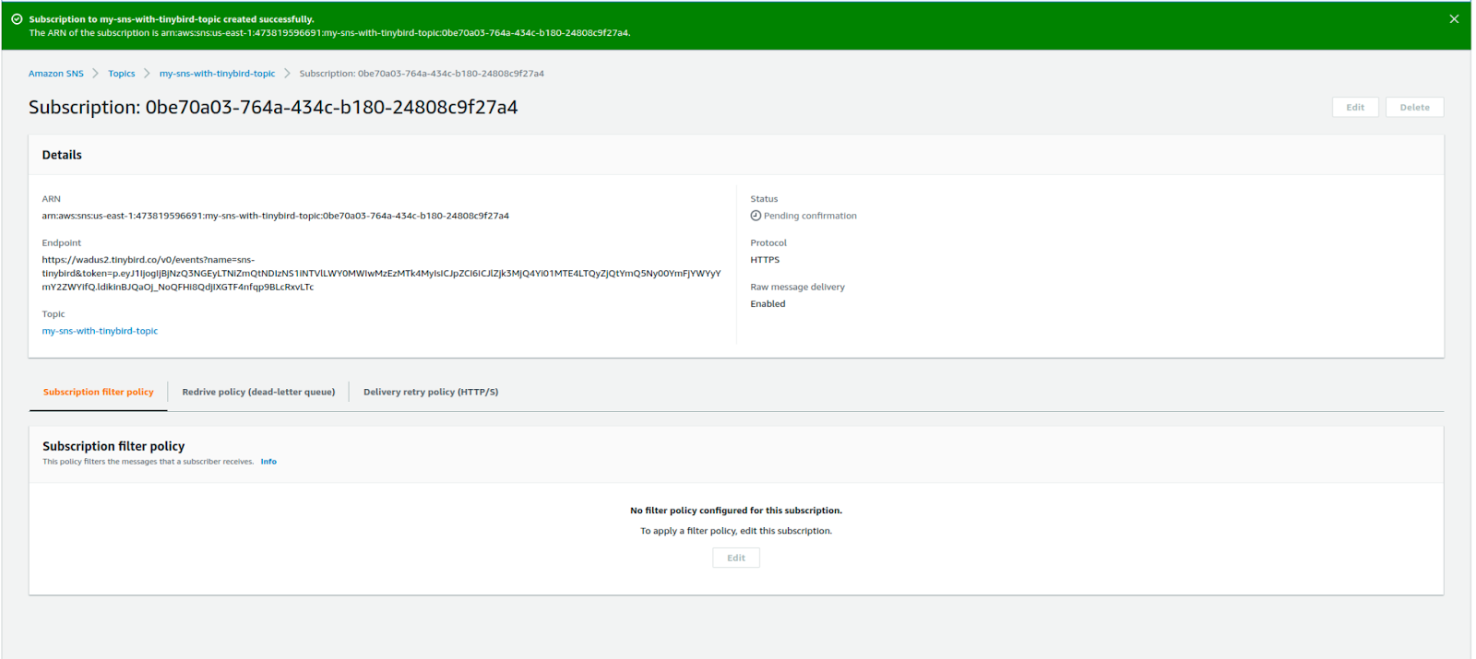Dismiss the green success notification banner
Image resolution: width=1476 pixels, height=659 pixels.
click(x=1454, y=19)
